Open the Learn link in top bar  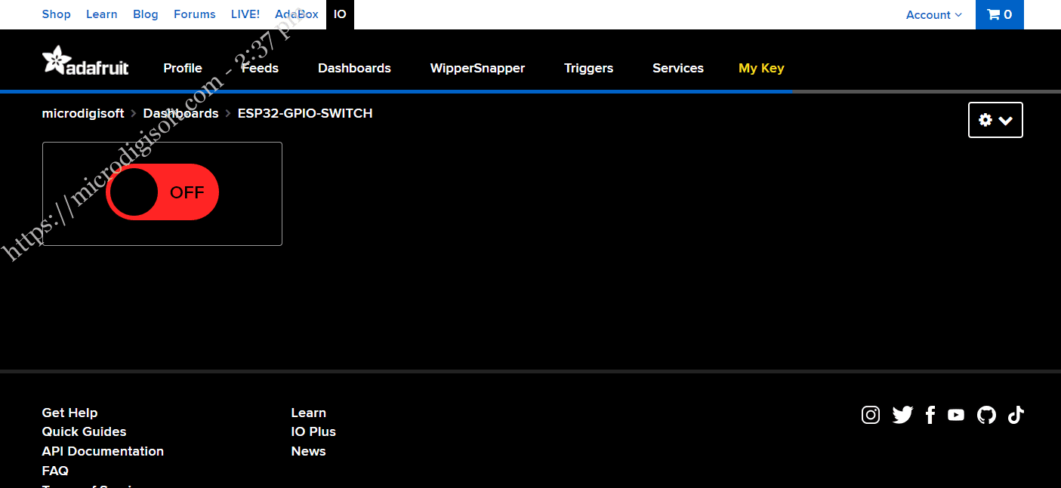coord(102,14)
